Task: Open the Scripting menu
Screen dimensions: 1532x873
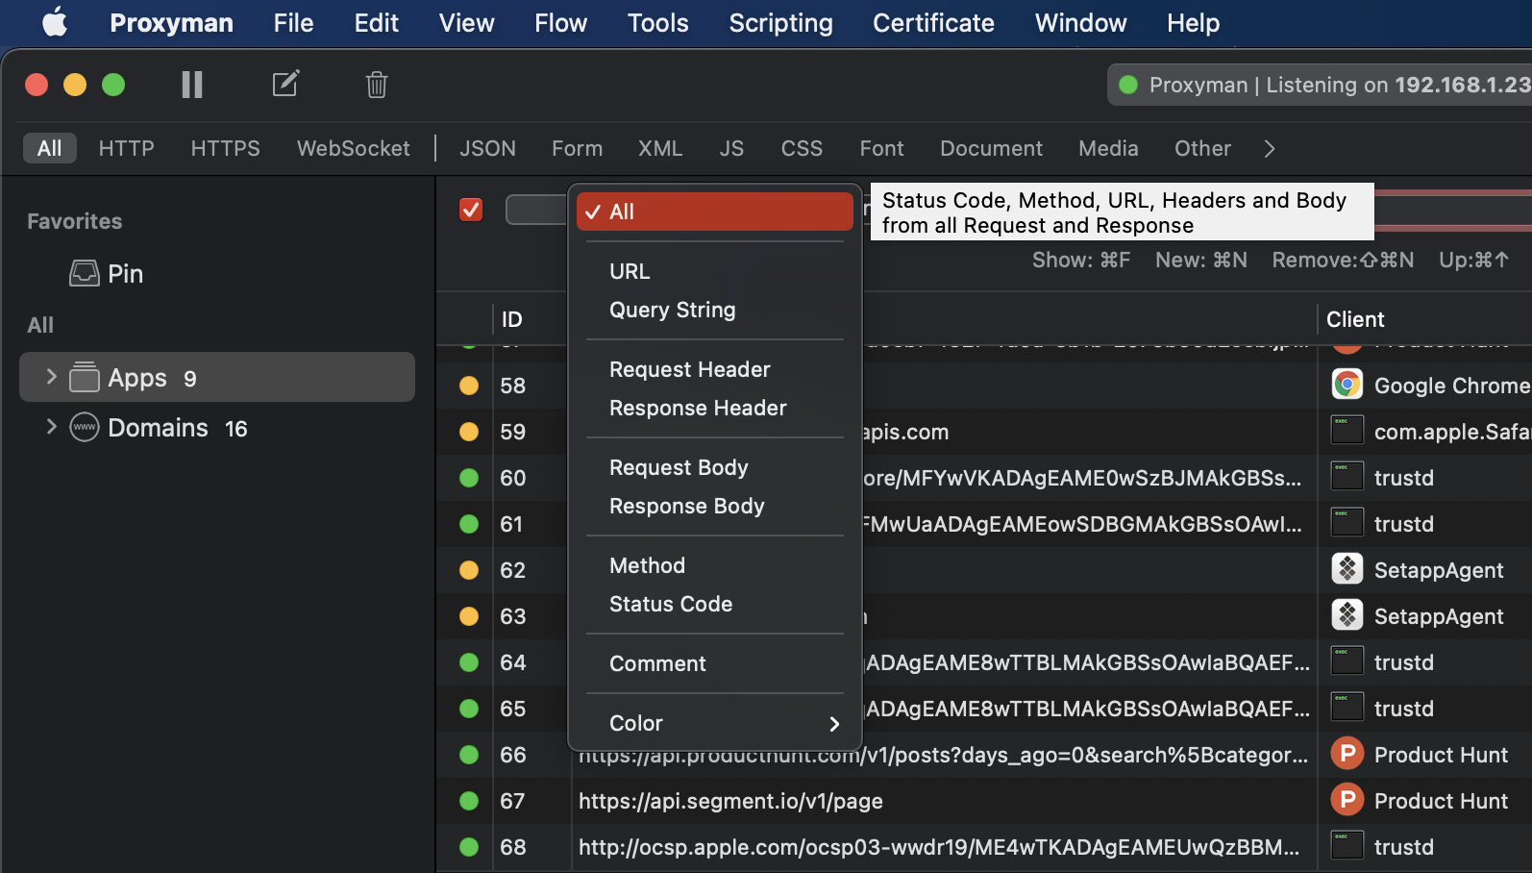Action: coord(780,23)
